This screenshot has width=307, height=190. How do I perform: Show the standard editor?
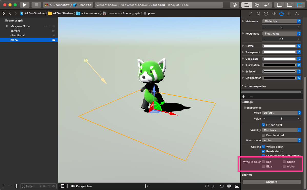coord(247,5)
